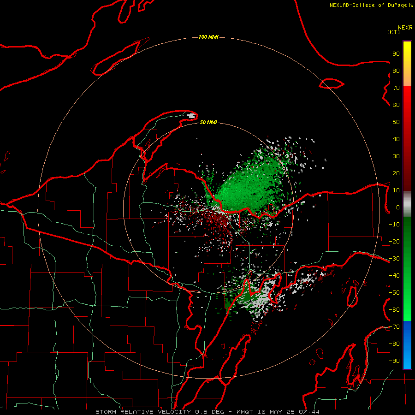Click the bright green segment of the colorbar
This screenshot has height=415, width=415.
pos(407,269)
